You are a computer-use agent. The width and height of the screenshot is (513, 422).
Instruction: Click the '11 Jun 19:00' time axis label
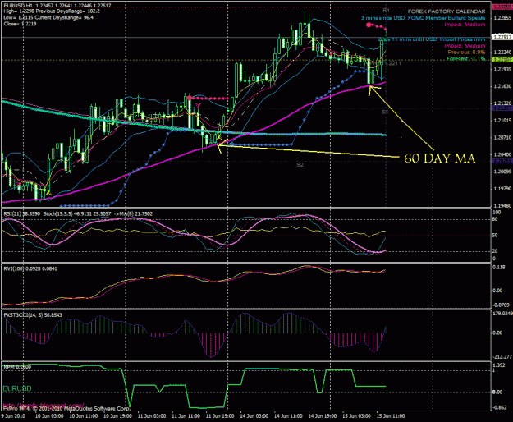click(220, 416)
